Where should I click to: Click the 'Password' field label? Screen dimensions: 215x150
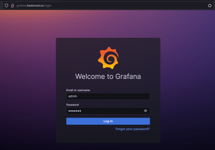point(72,105)
